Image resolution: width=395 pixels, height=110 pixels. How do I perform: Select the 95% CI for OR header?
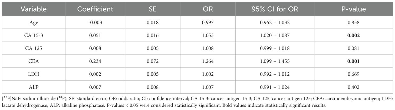pyautogui.click(x=275, y=9)
